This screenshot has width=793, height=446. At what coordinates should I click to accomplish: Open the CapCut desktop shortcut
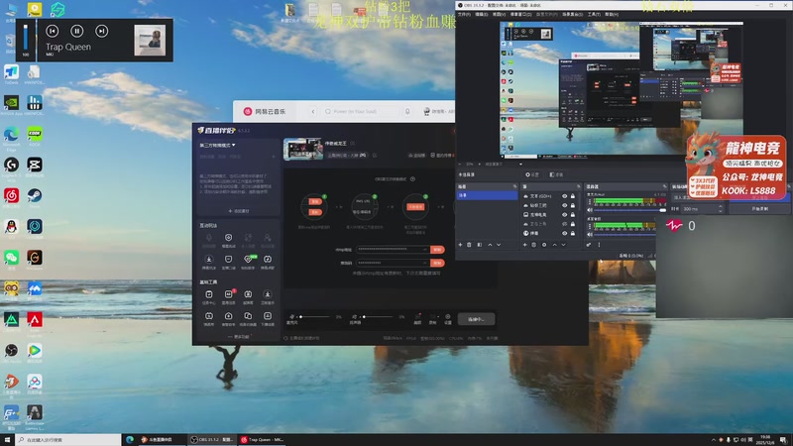click(x=35, y=165)
